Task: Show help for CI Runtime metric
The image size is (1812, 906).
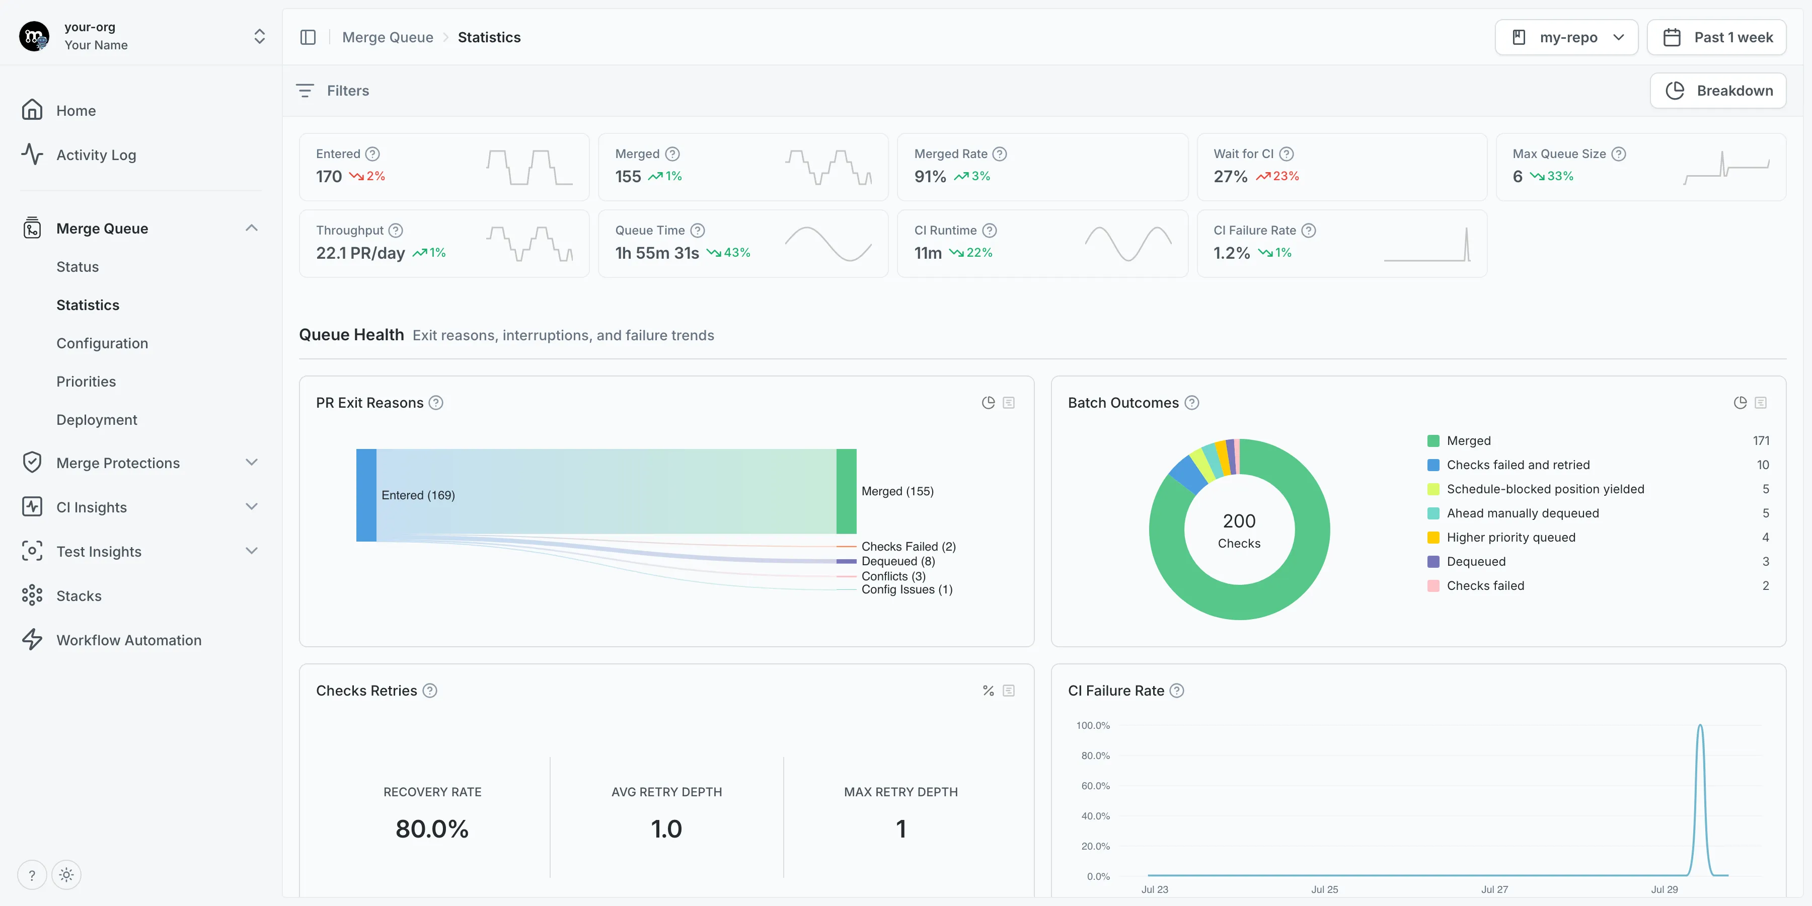Action: [x=989, y=231]
